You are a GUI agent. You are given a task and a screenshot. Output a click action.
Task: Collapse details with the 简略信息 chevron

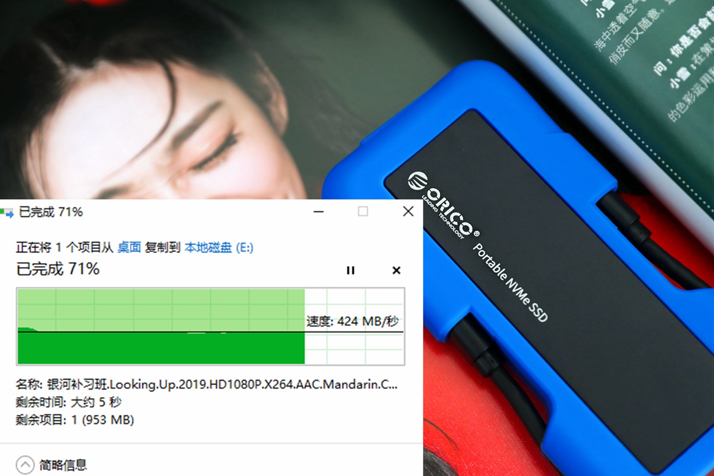click(25, 465)
